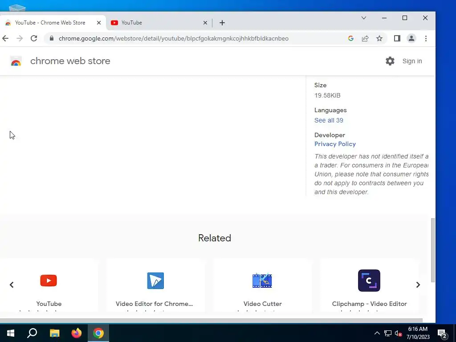Viewport: 456px width, 342px height.
Task: Open the Windows Start menu
Action: click(x=11, y=333)
